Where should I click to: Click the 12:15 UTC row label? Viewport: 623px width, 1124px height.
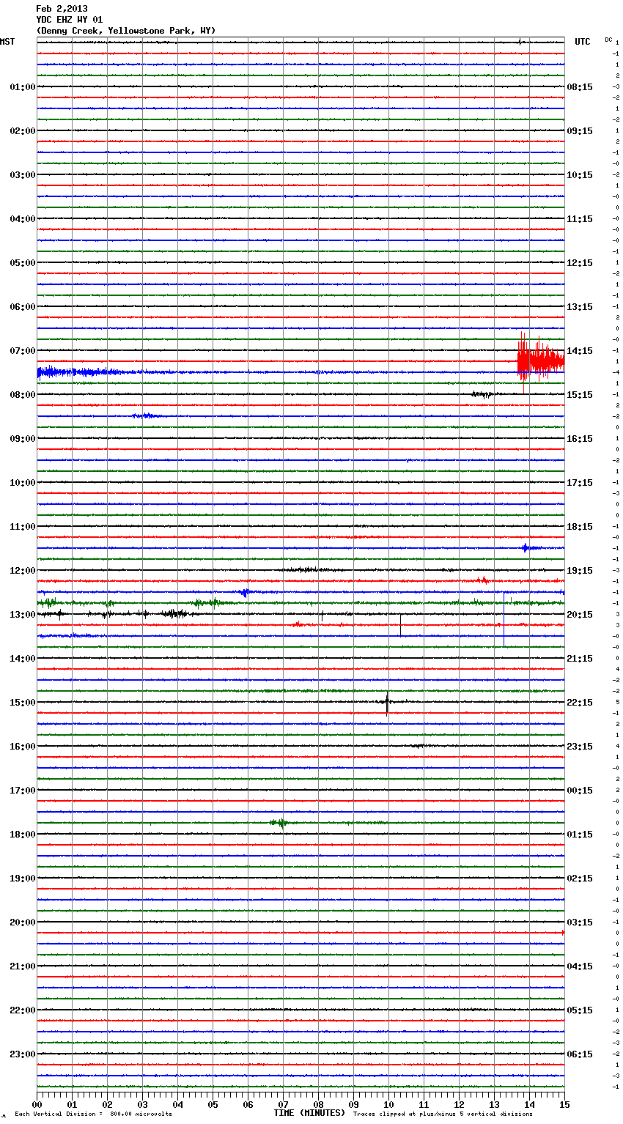click(580, 263)
